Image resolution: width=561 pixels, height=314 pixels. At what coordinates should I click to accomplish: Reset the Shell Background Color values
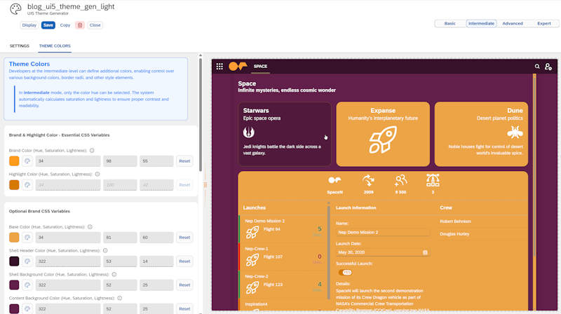184,285
